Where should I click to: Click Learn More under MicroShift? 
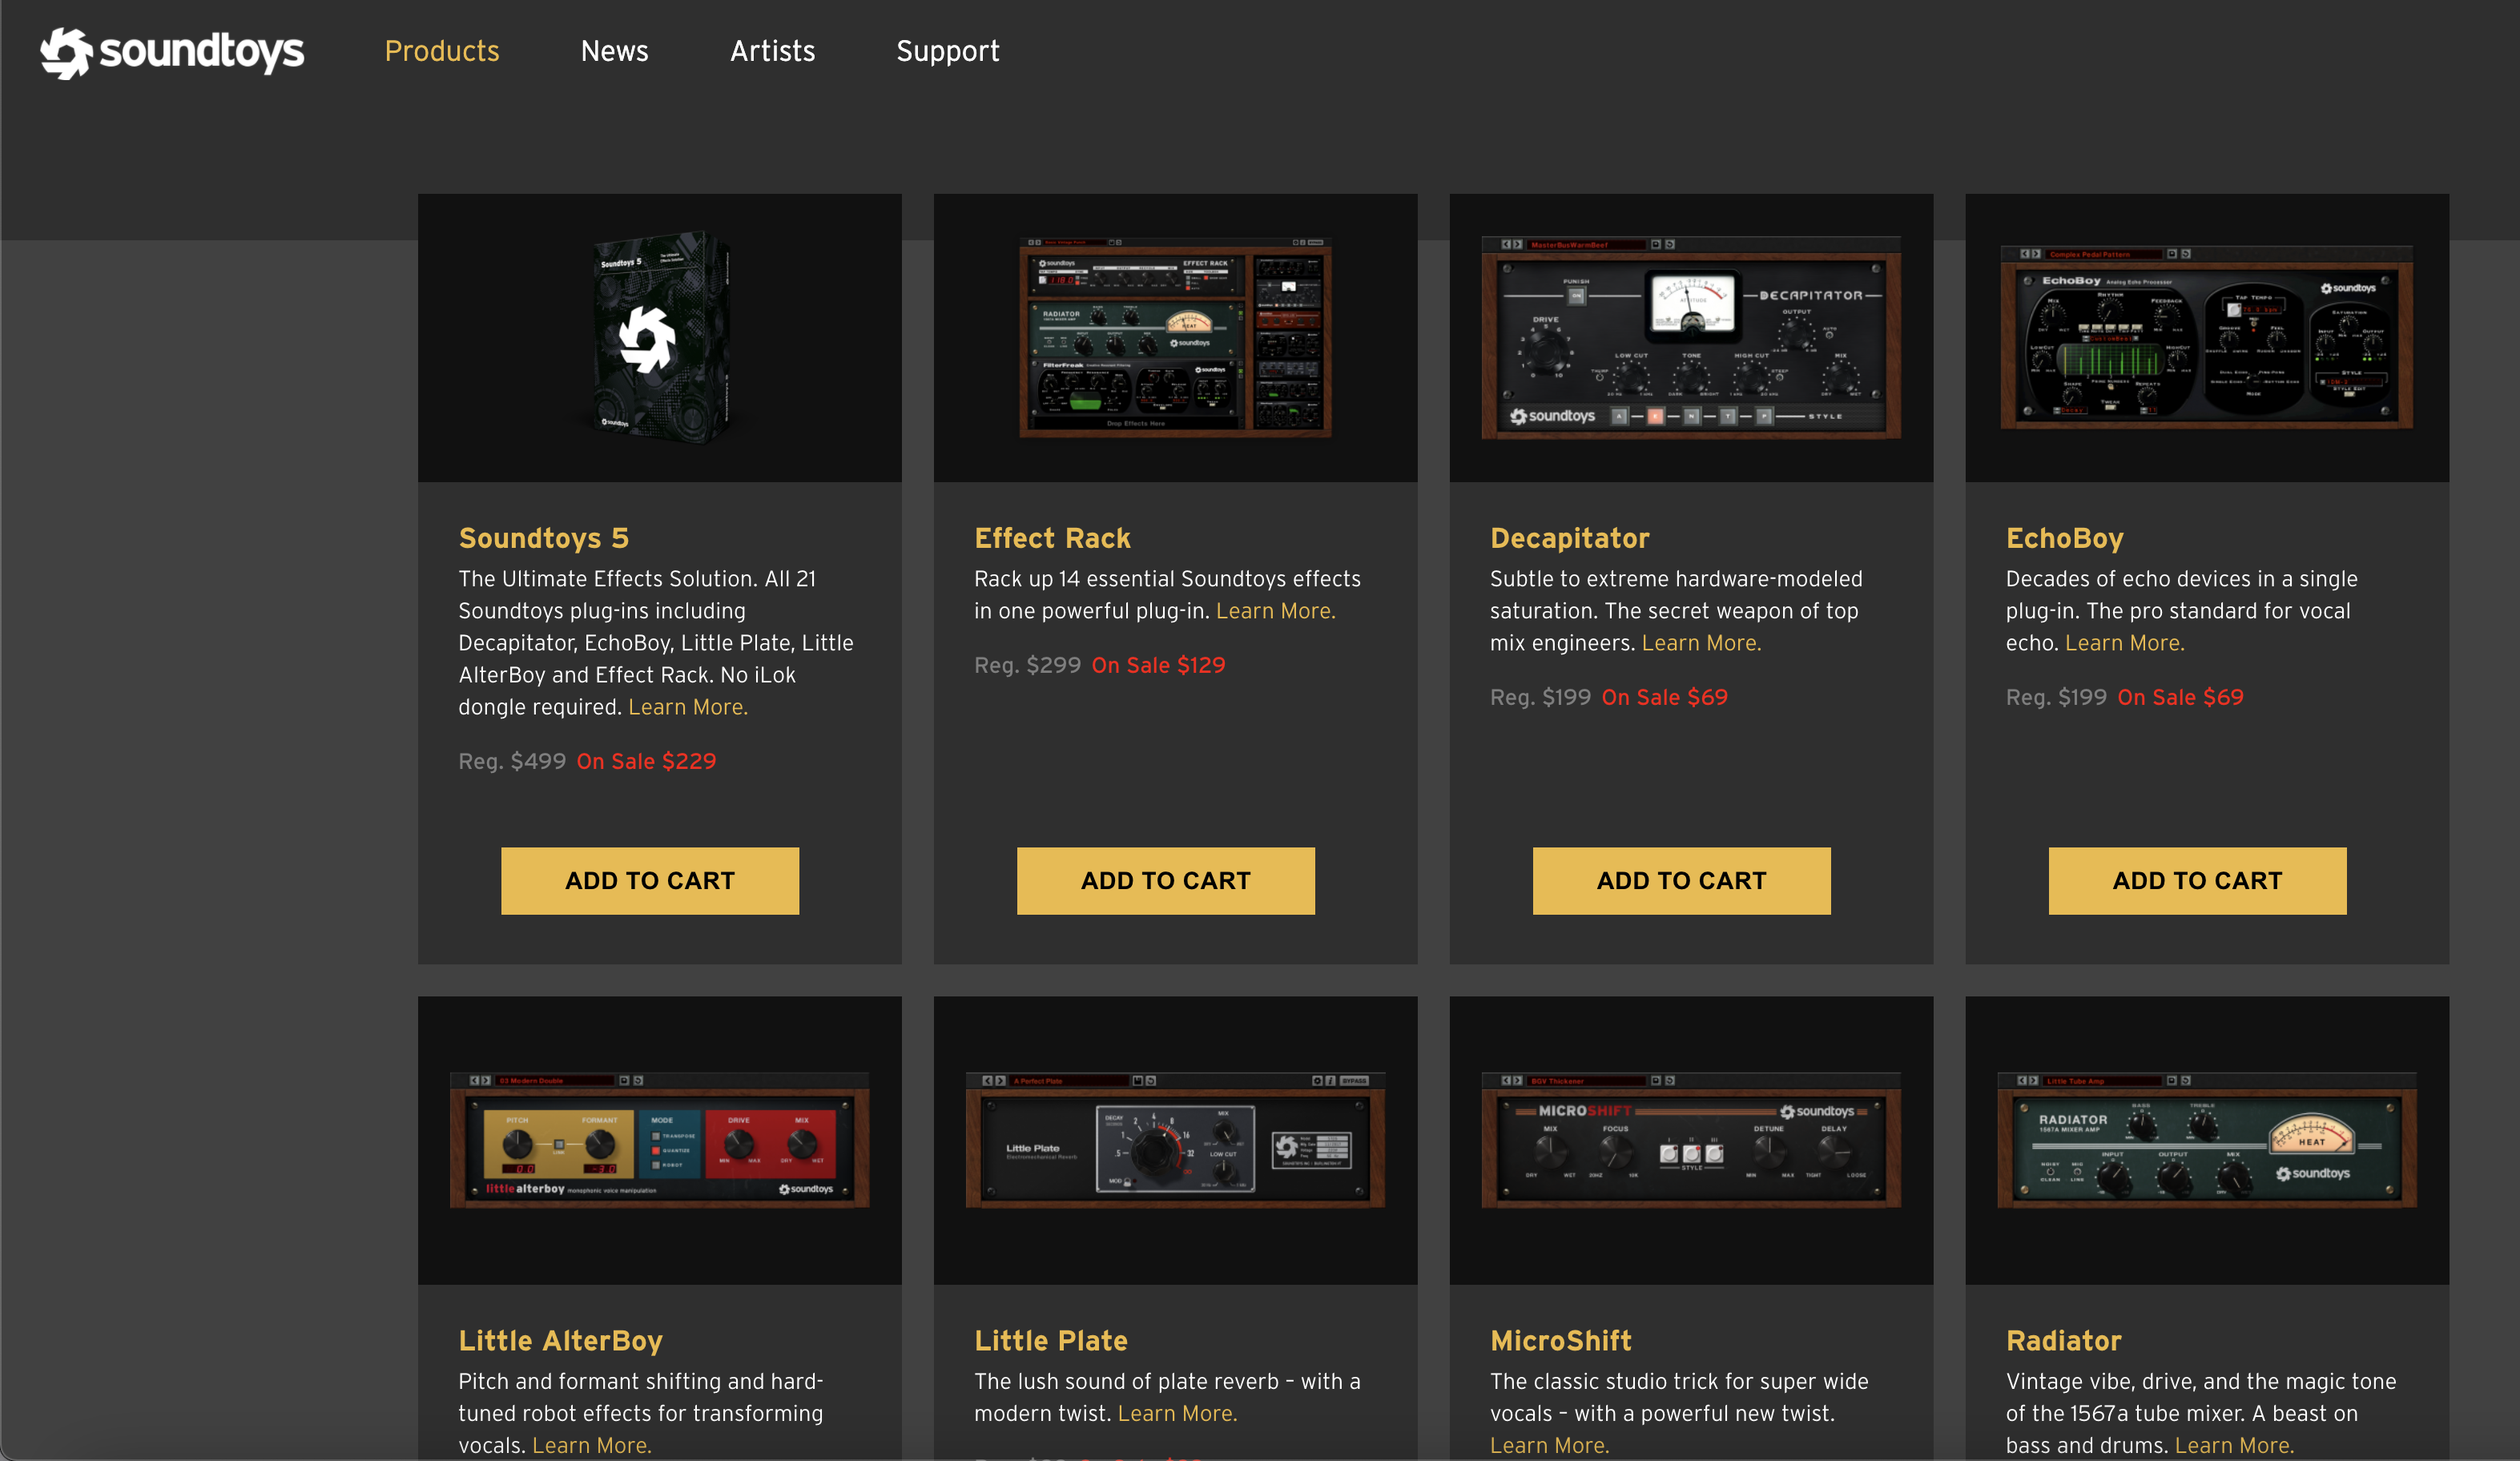click(x=1549, y=1445)
